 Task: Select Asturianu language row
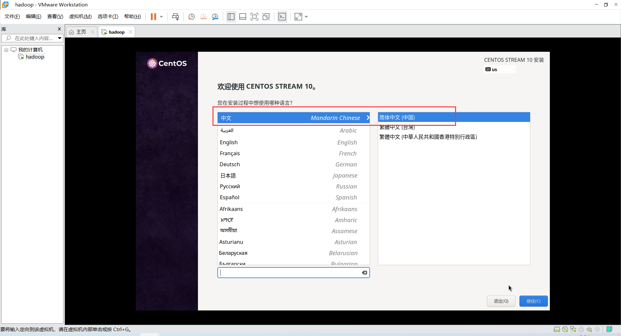[294, 242]
